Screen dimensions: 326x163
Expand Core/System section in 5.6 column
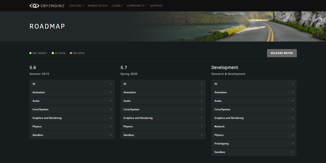tap(72, 109)
